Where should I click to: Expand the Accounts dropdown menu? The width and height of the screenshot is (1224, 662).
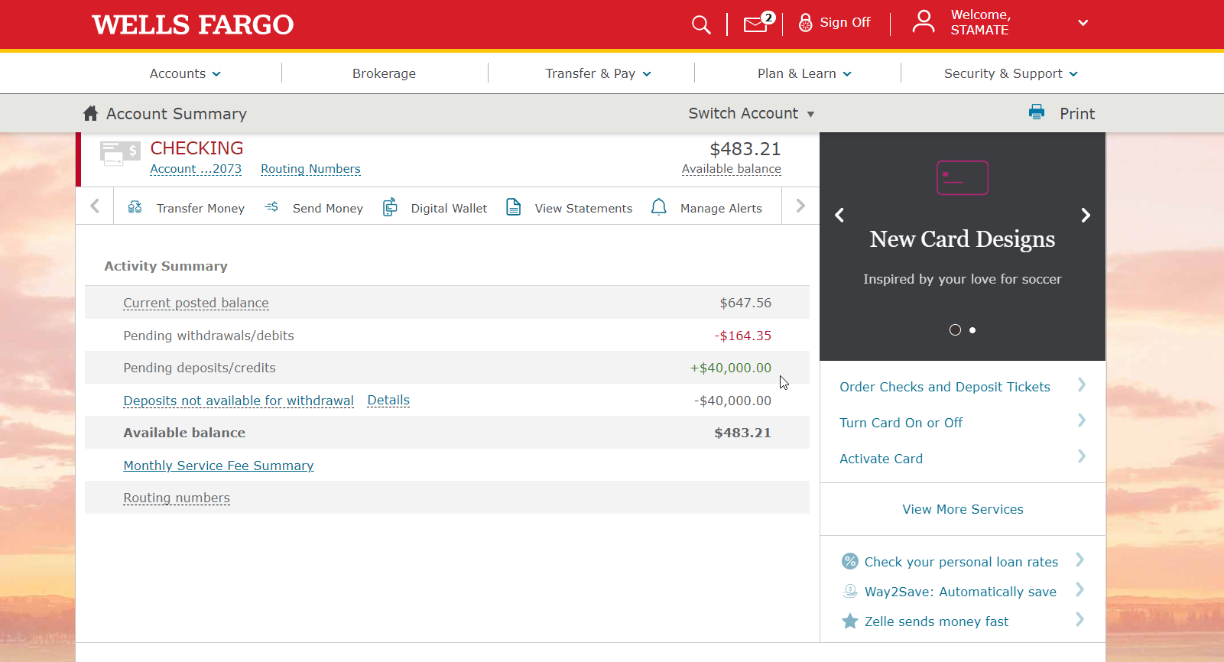pos(185,73)
